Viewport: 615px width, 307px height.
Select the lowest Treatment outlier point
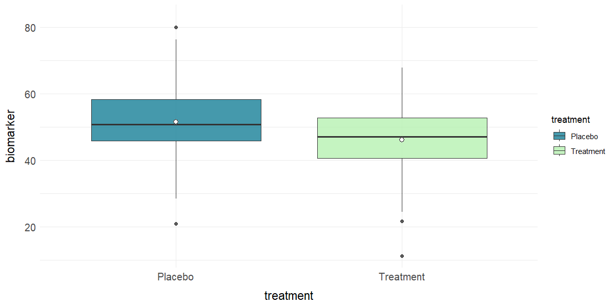tap(402, 256)
